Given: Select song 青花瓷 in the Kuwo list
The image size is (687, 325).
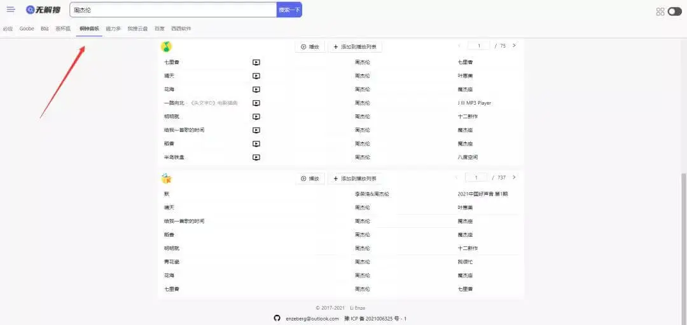Looking at the screenshot, I should click(x=171, y=262).
